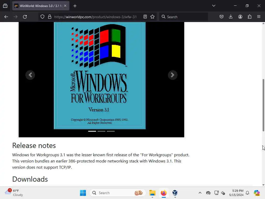The width and height of the screenshot is (265, 199).
Task: Switch to Firefox in the taskbar
Action: tap(164, 193)
